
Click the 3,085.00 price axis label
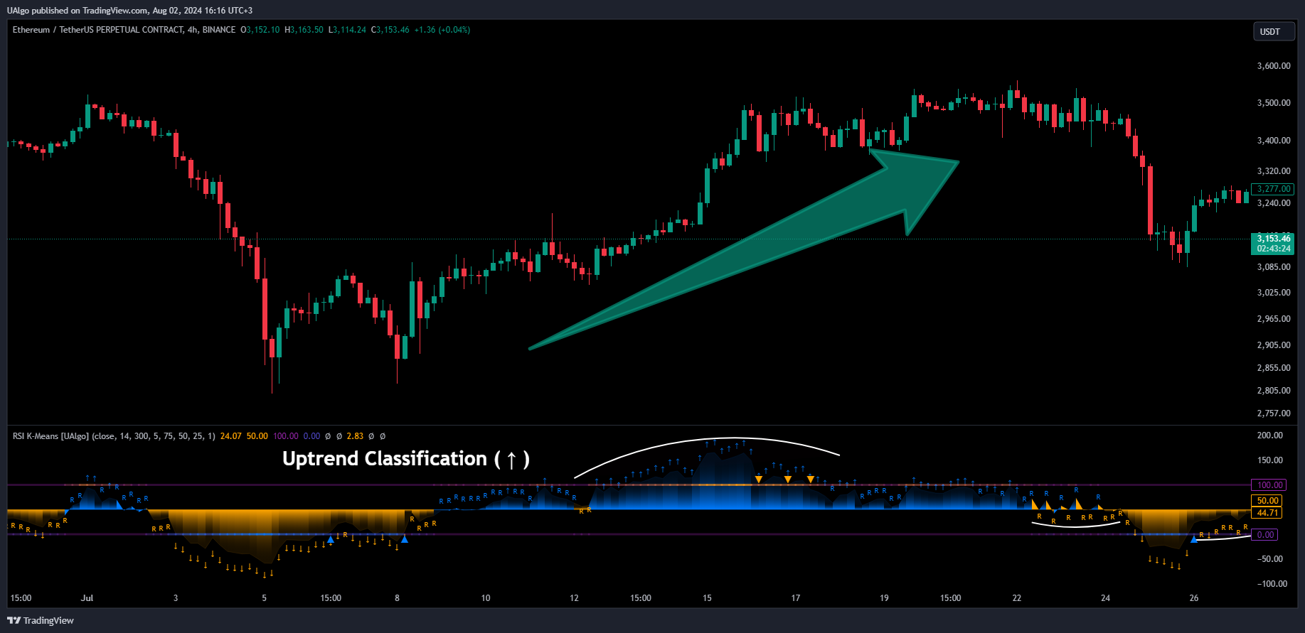(x=1274, y=267)
